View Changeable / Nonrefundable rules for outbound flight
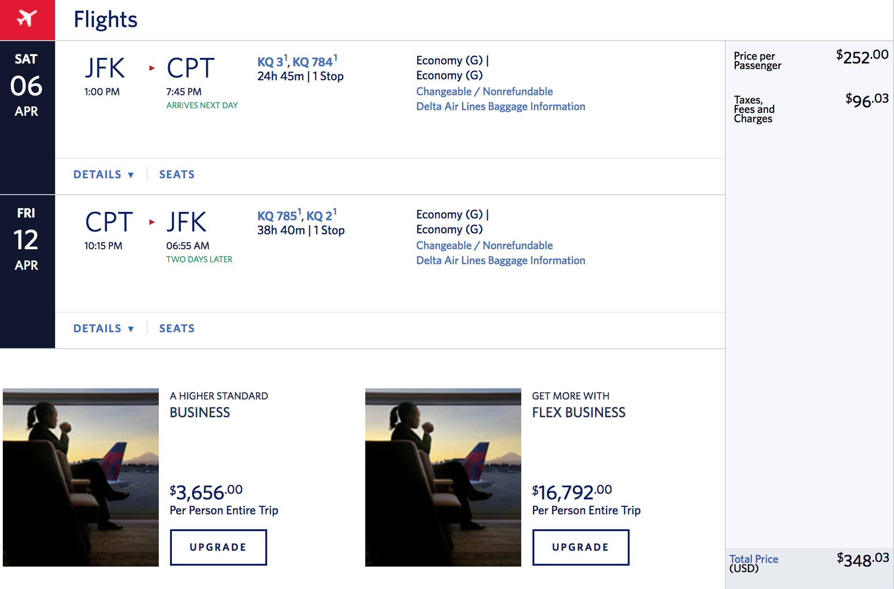Image resolution: width=894 pixels, height=589 pixels. [484, 91]
